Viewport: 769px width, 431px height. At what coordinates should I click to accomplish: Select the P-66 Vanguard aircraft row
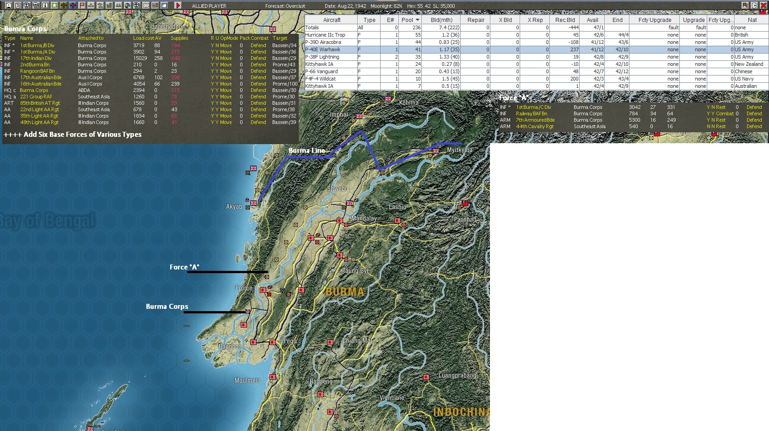537,71
